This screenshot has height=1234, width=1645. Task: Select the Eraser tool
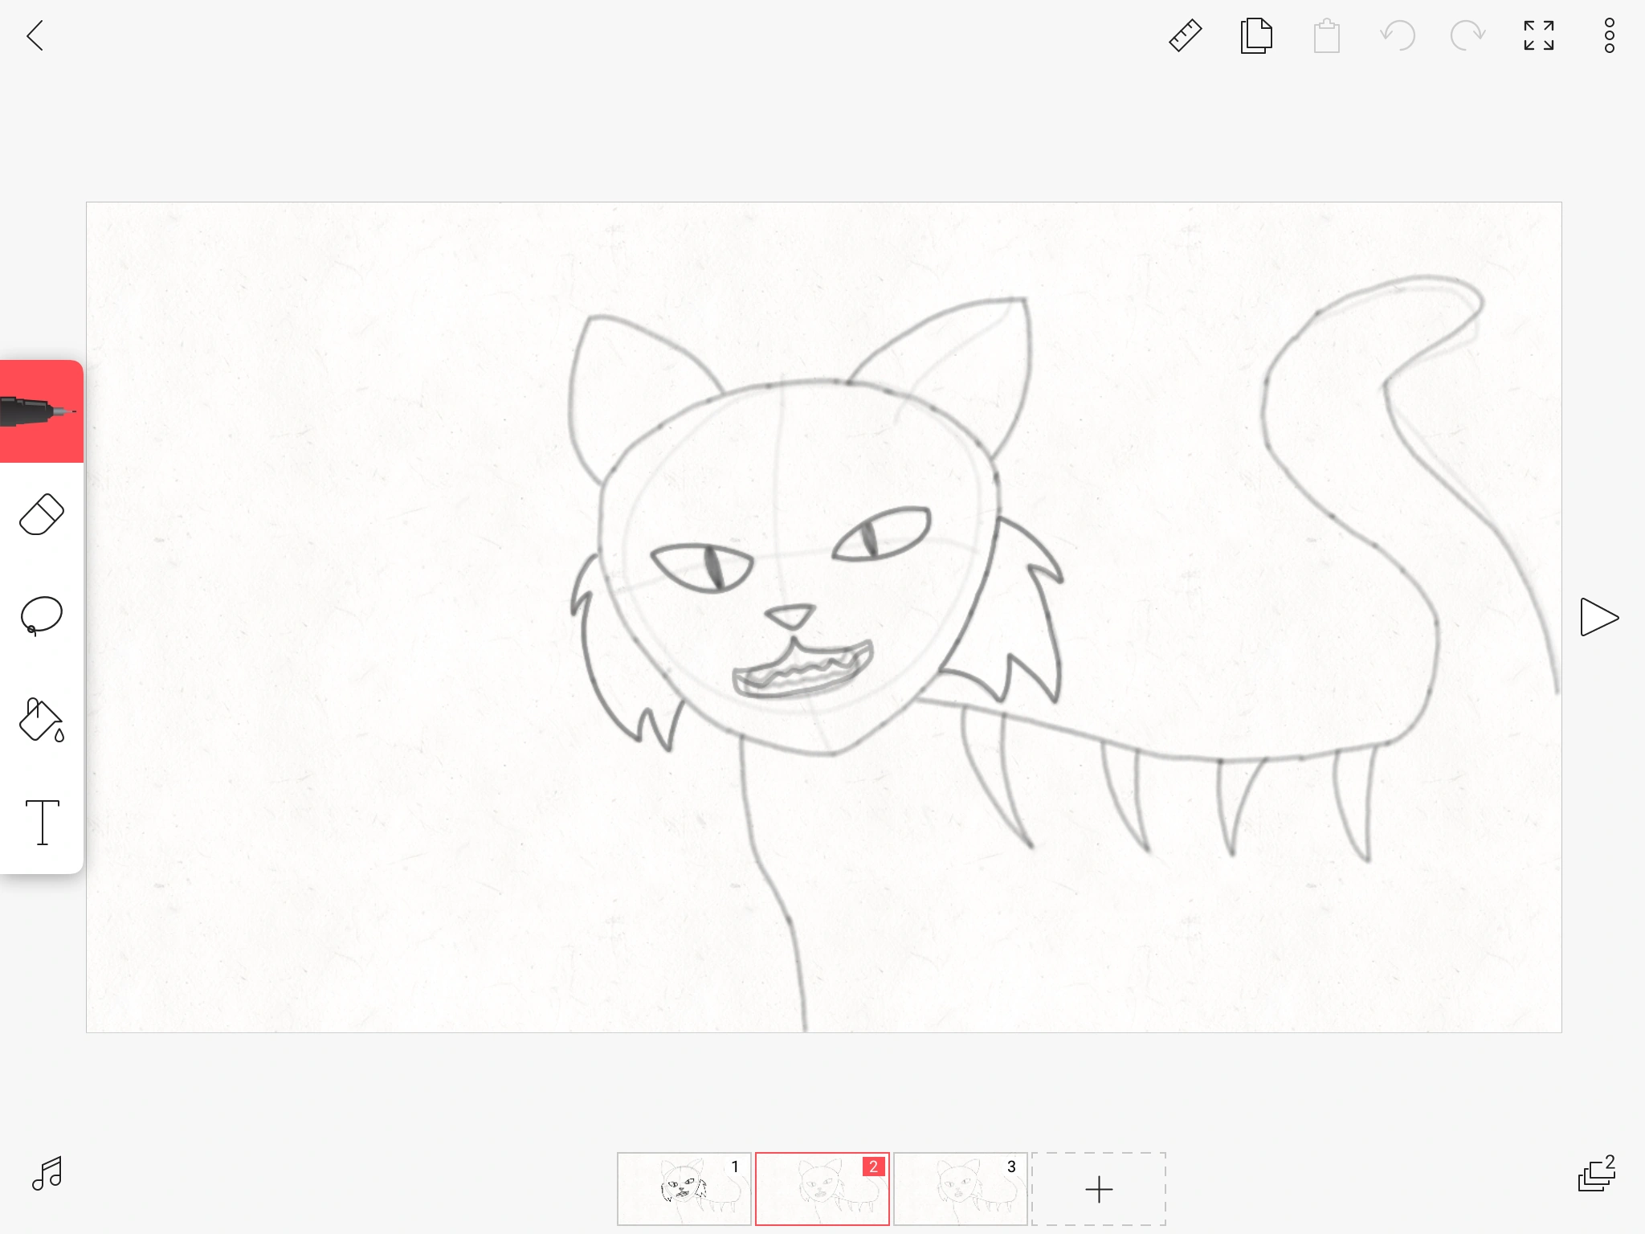click(x=41, y=514)
